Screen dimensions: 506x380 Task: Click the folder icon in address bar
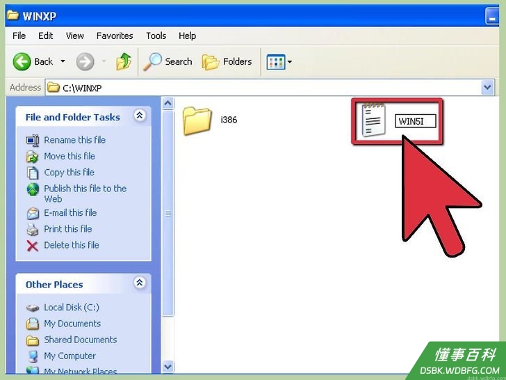(x=54, y=87)
